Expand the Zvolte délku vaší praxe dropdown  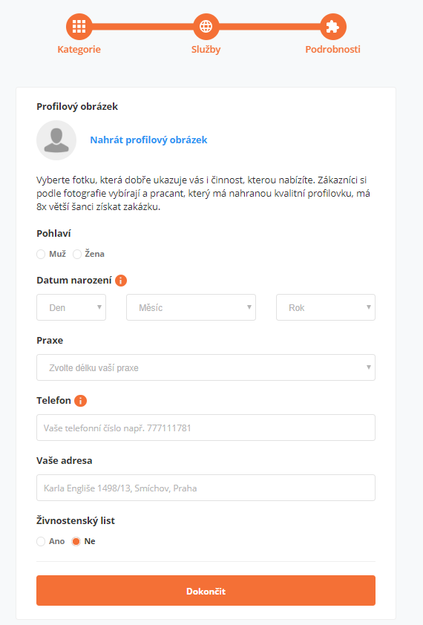click(206, 367)
